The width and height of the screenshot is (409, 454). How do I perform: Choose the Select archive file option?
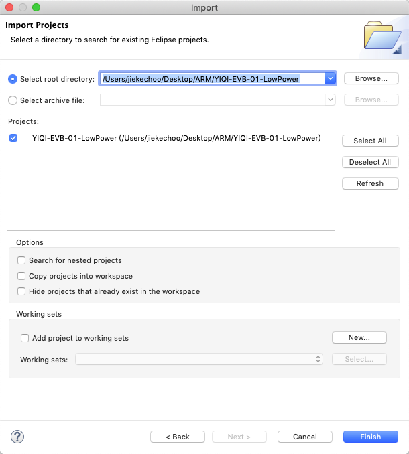[13, 100]
